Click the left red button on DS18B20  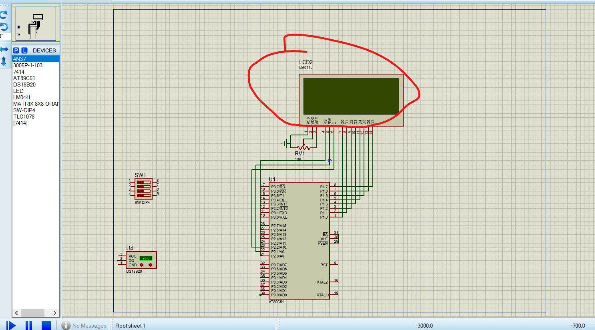[x=141, y=265]
